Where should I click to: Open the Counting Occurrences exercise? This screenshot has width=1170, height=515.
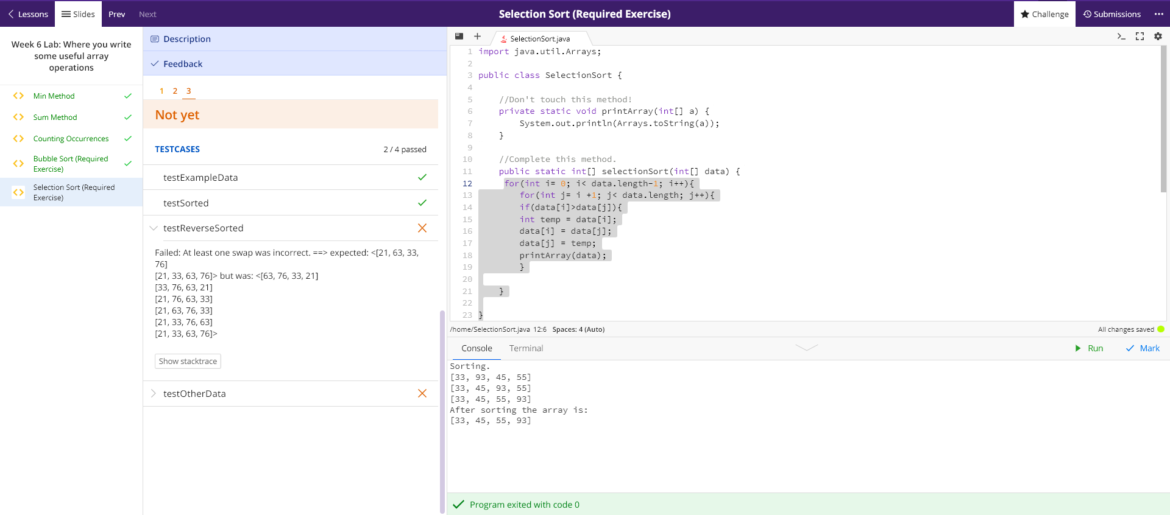(71, 139)
